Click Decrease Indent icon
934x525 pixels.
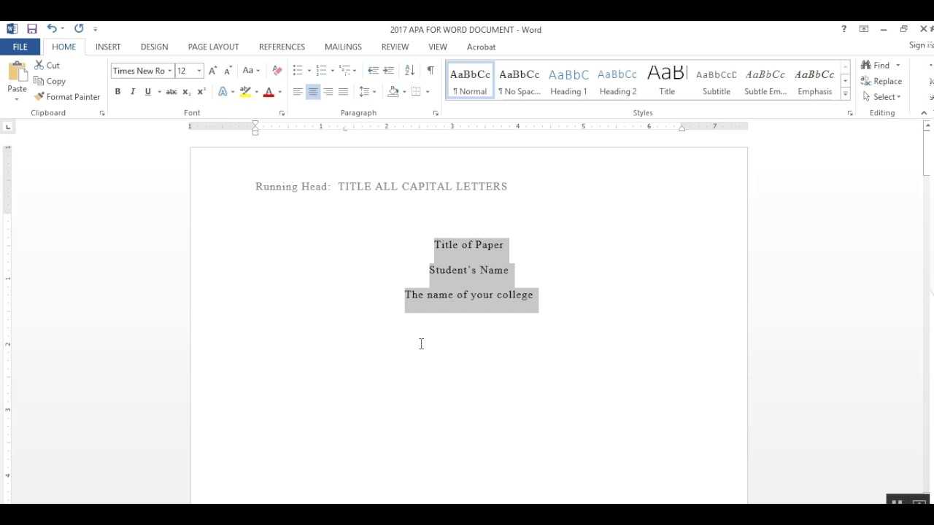pyautogui.click(x=373, y=71)
